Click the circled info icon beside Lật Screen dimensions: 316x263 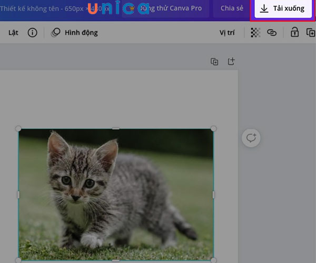tap(32, 33)
